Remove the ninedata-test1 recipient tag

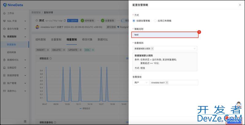point(167,83)
